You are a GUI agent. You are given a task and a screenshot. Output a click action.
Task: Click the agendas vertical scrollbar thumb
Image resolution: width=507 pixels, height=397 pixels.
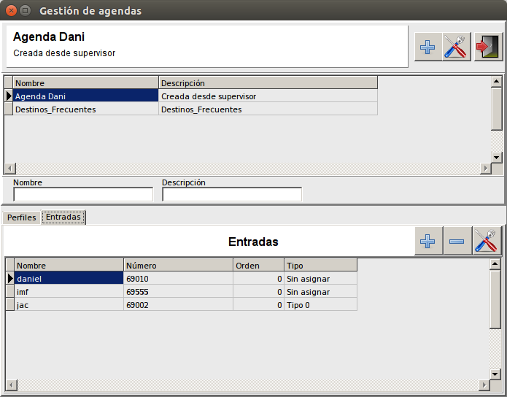tap(496, 109)
